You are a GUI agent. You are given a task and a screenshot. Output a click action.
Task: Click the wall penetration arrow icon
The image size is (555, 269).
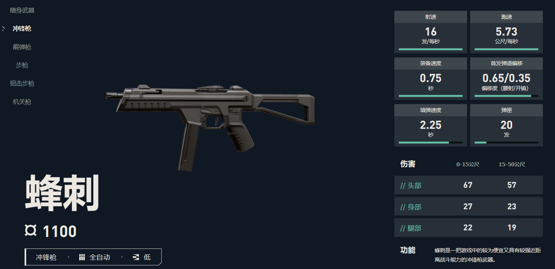tap(136, 257)
